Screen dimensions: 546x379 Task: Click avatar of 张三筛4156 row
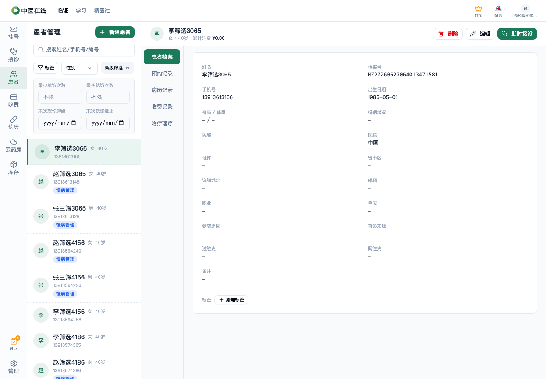(41, 285)
